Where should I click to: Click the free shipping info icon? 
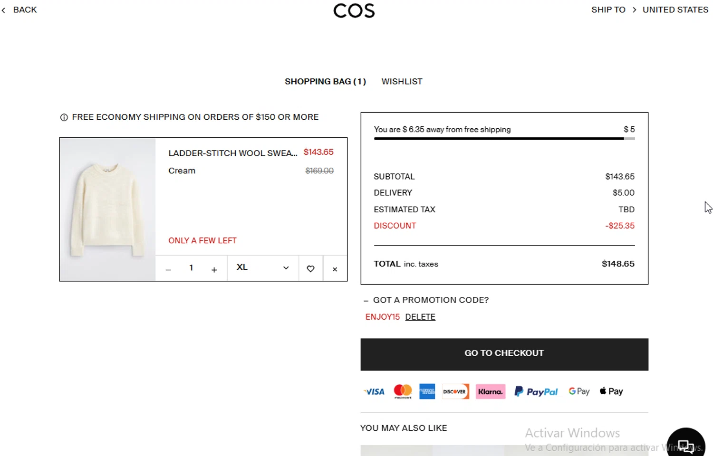(64, 117)
